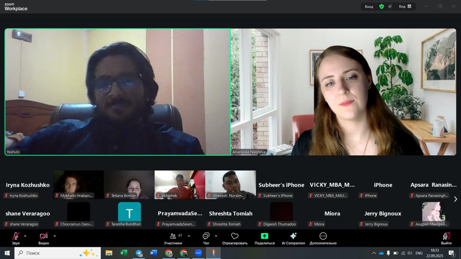Open the Chat panel
This screenshot has height=259, width=461.
click(x=206, y=238)
